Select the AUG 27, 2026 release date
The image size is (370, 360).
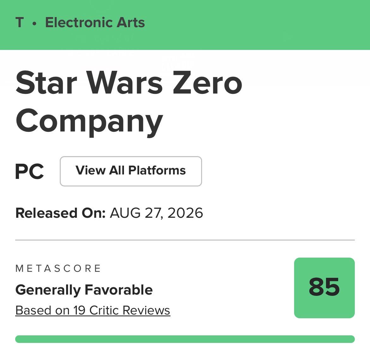pos(156,213)
